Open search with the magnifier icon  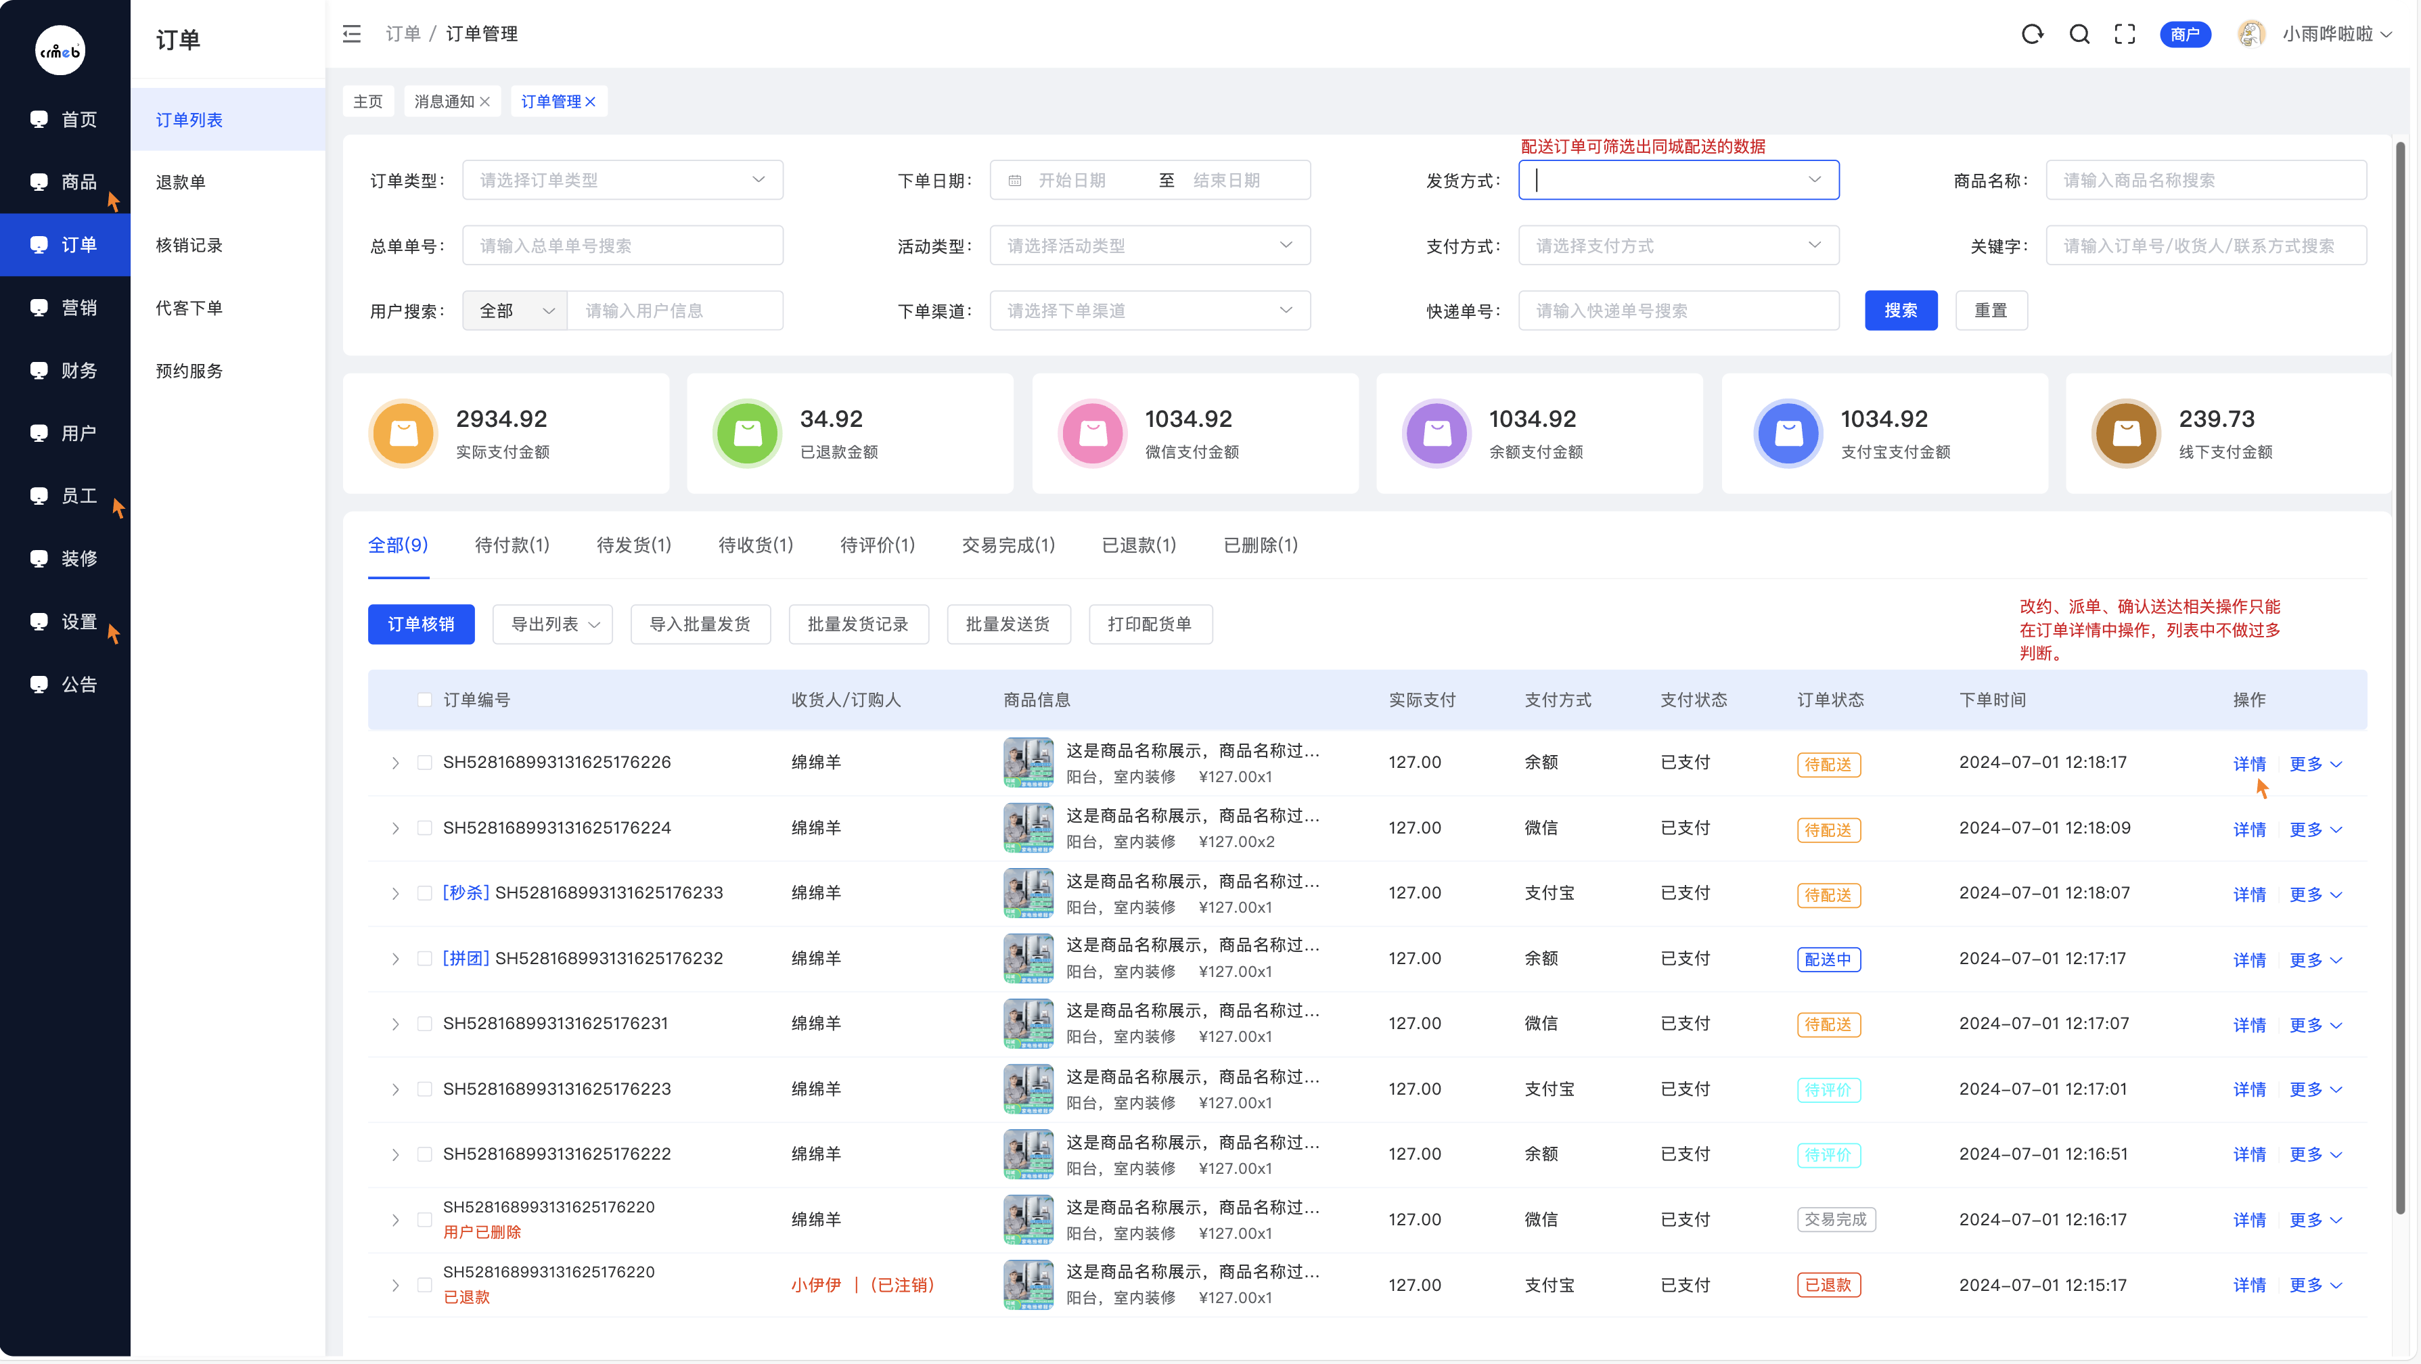click(2080, 34)
